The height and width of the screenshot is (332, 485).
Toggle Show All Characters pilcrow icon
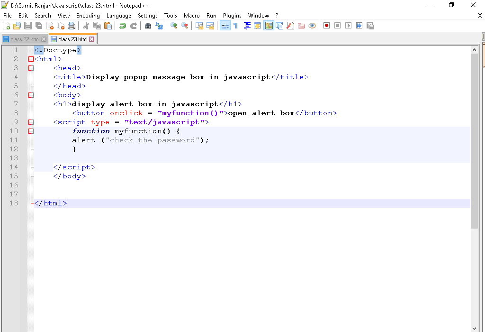point(235,26)
